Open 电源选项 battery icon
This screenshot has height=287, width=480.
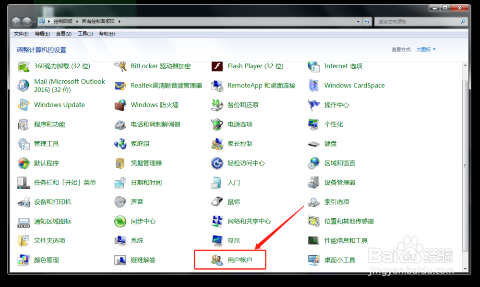(x=217, y=125)
